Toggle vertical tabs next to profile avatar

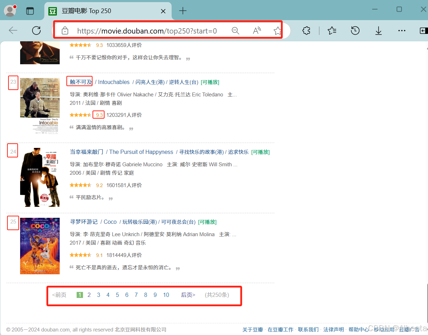(30, 11)
